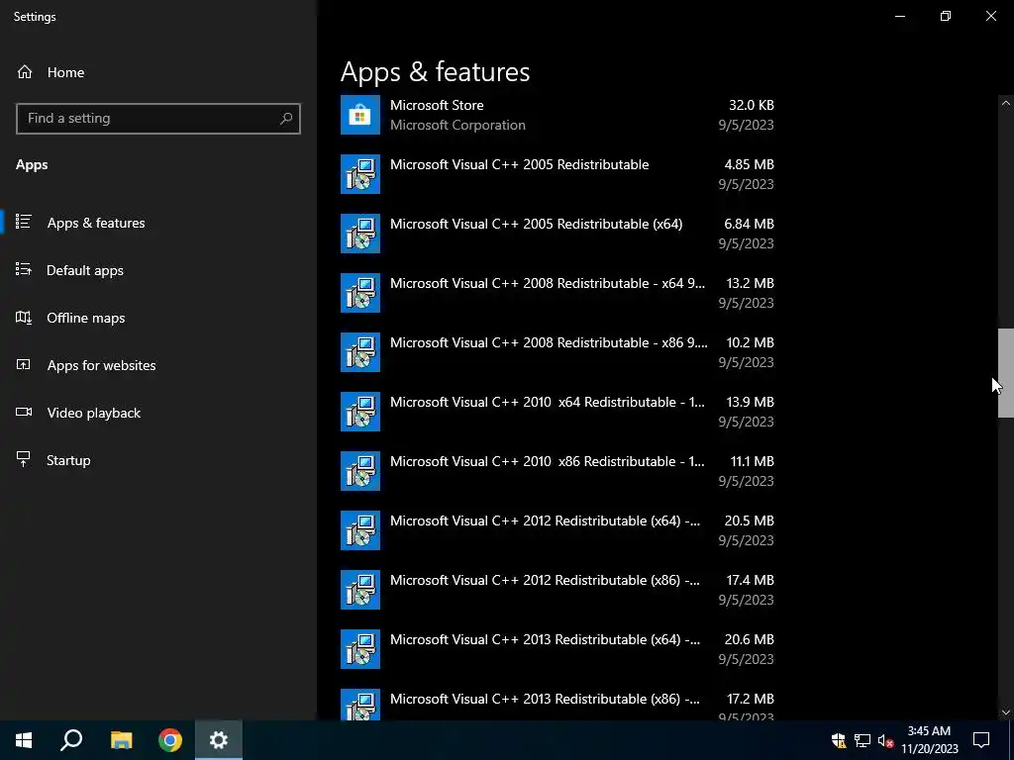Select Visual C++ 2010 x64 Redistributable entry
The height and width of the screenshot is (760, 1014).
click(x=547, y=402)
